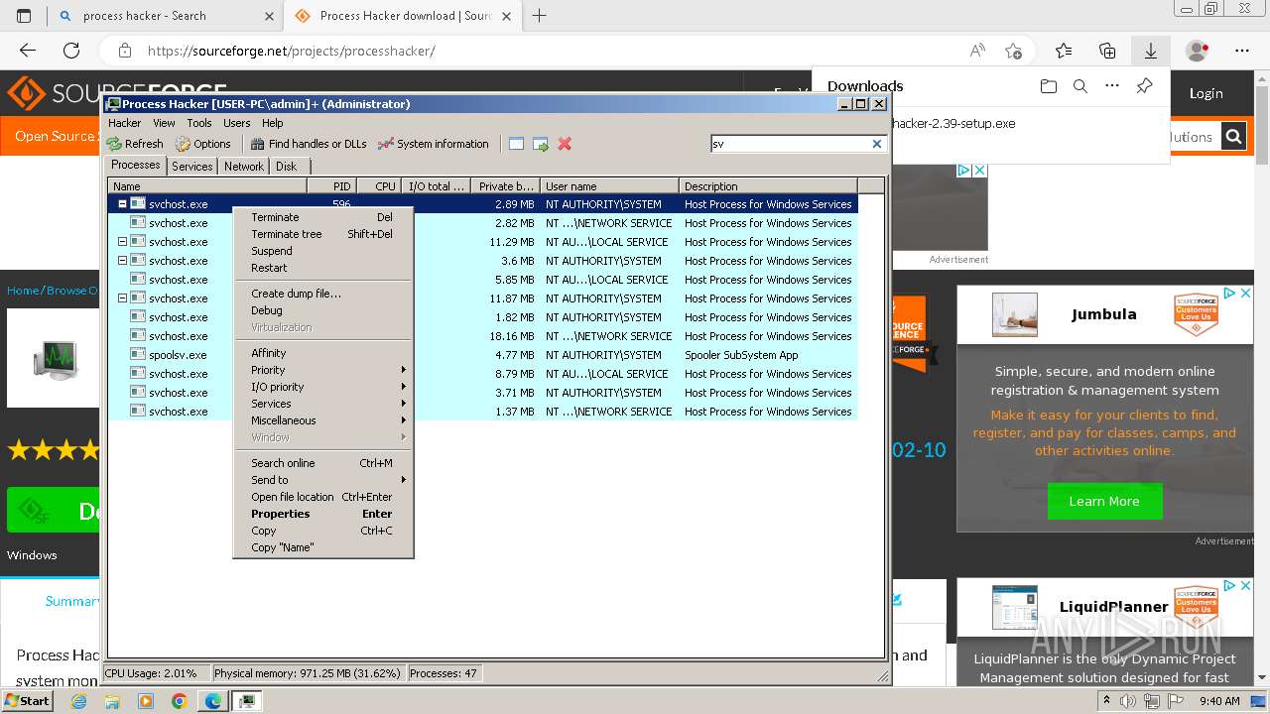Select Debug from the context menu
The height and width of the screenshot is (714, 1270).
(322, 310)
